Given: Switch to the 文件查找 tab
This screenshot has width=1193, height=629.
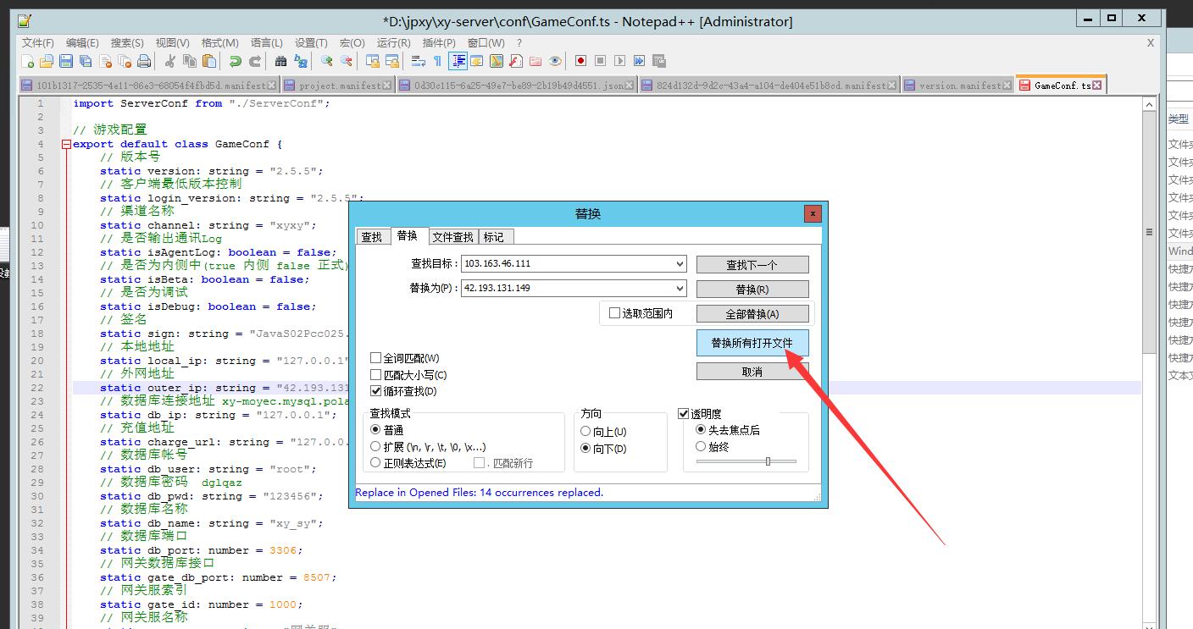Looking at the screenshot, I should (x=452, y=237).
